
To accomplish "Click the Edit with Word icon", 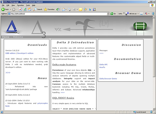I will coord(74,9).
